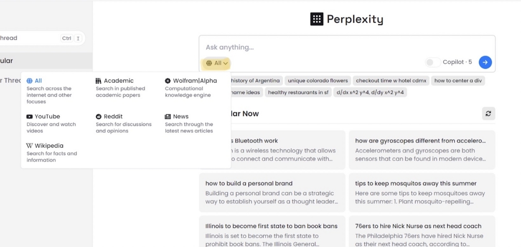Click the Wolfram|Alpha focus icon
Image resolution: width=521 pixels, height=247 pixels.
pos(168,81)
